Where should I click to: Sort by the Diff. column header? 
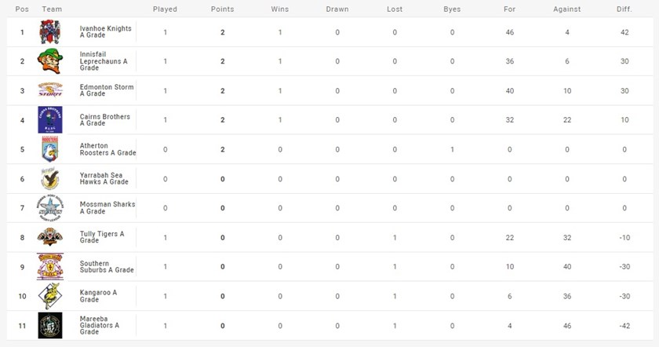[624, 9]
